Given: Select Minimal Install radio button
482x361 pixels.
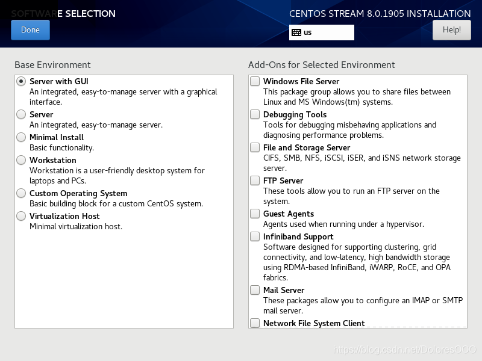Looking at the screenshot, I should pos(21,137).
